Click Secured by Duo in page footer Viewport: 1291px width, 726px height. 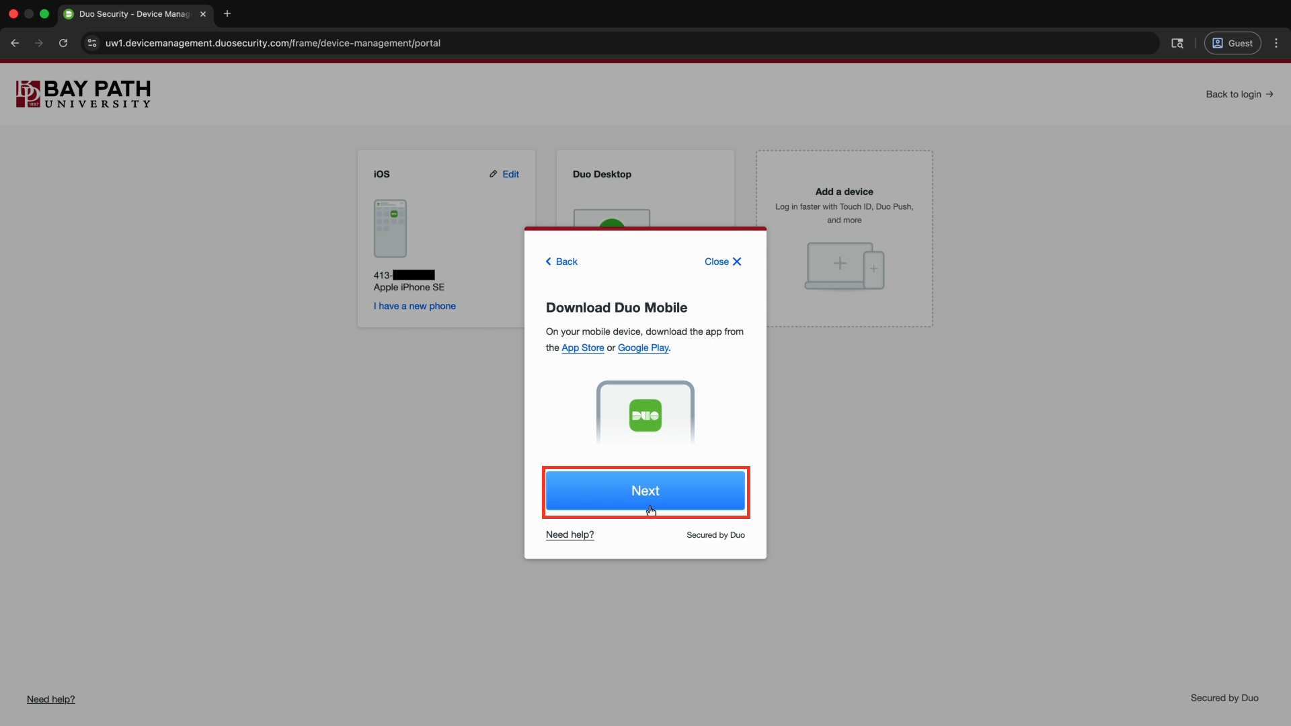click(x=1224, y=698)
